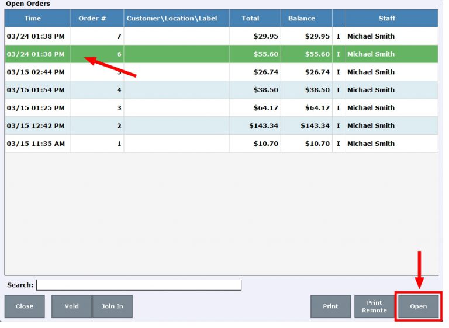Sort by the Total column header
This screenshot has height=328, width=449.
[255, 18]
